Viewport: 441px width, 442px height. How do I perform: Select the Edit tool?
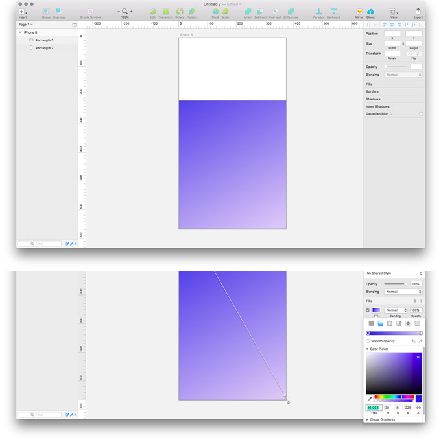click(x=152, y=12)
